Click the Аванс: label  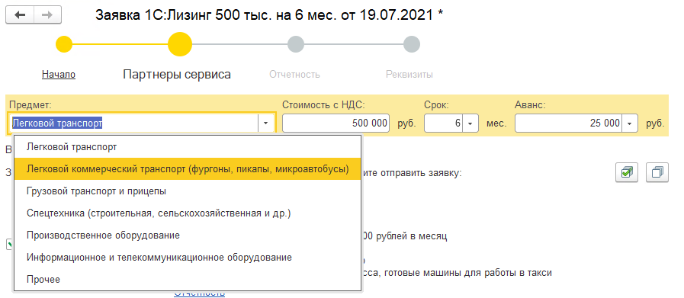pos(530,104)
